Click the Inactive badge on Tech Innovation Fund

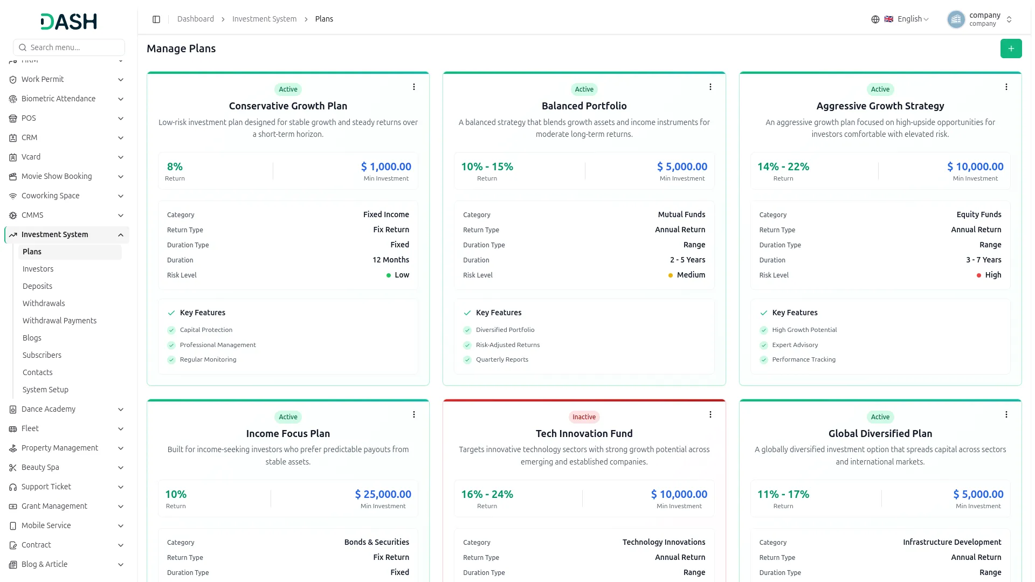pyautogui.click(x=584, y=417)
